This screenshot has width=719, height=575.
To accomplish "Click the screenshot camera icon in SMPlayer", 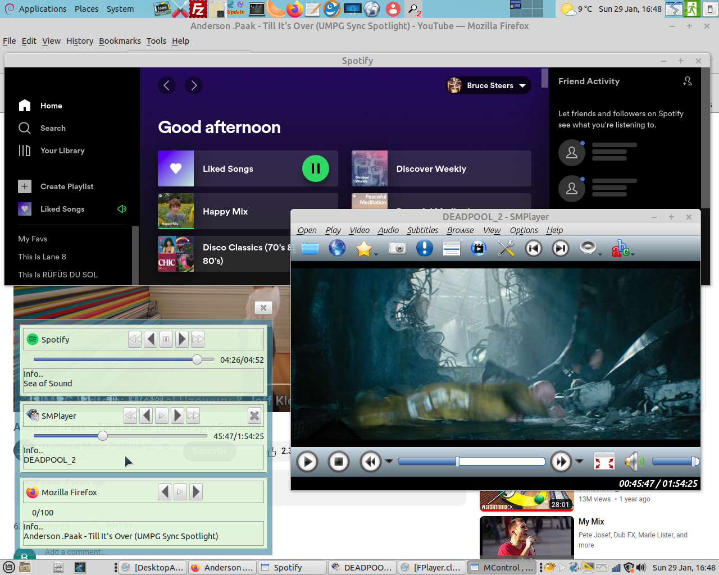I will pyautogui.click(x=397, y=248).
